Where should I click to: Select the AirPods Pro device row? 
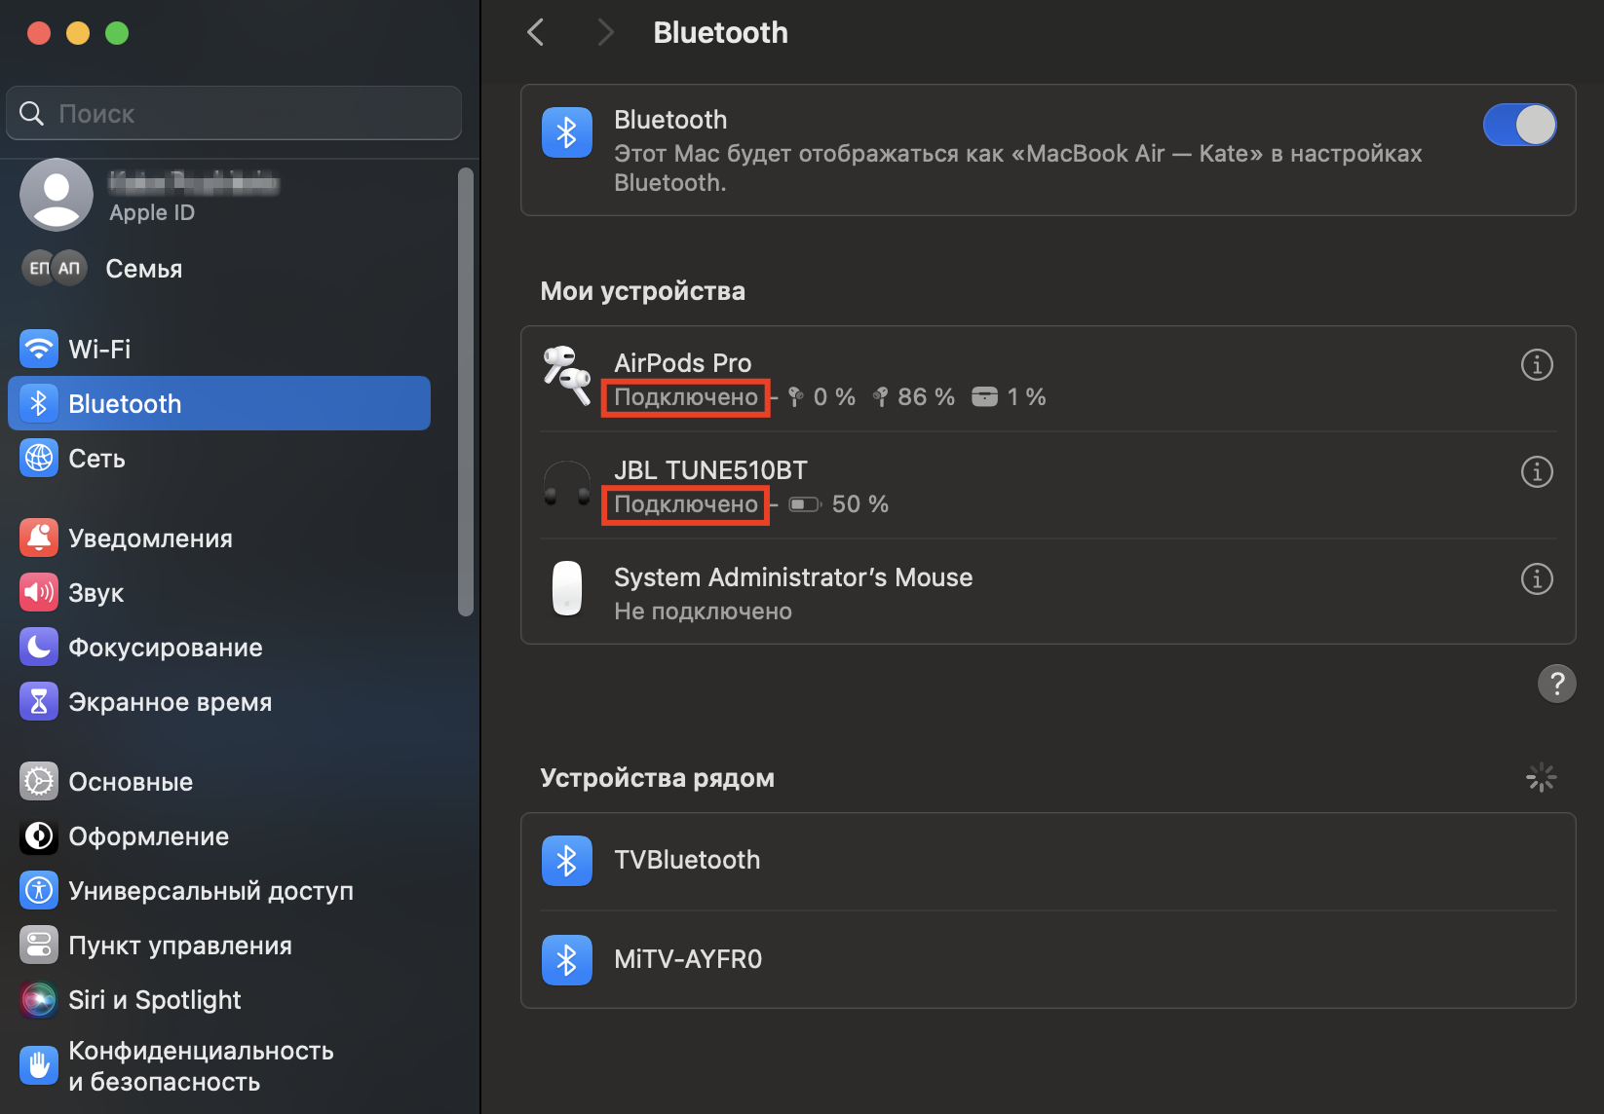pyautogui.click(x=1049, y=379)
